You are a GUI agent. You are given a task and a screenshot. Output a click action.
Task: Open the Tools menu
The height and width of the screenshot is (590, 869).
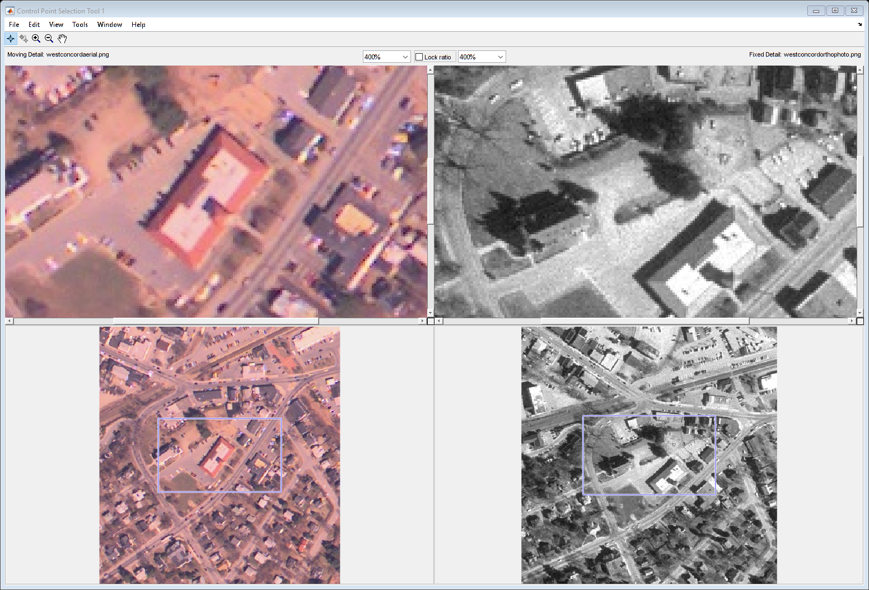(80, 25)
